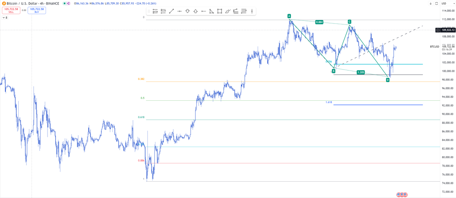Select pattern point D label
Screen dimensions: 456x198
click(388, 80)
